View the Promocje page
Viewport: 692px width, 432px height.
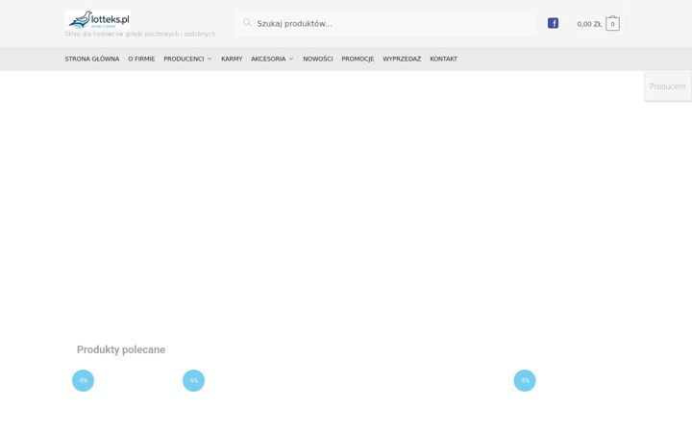[358, 59]
